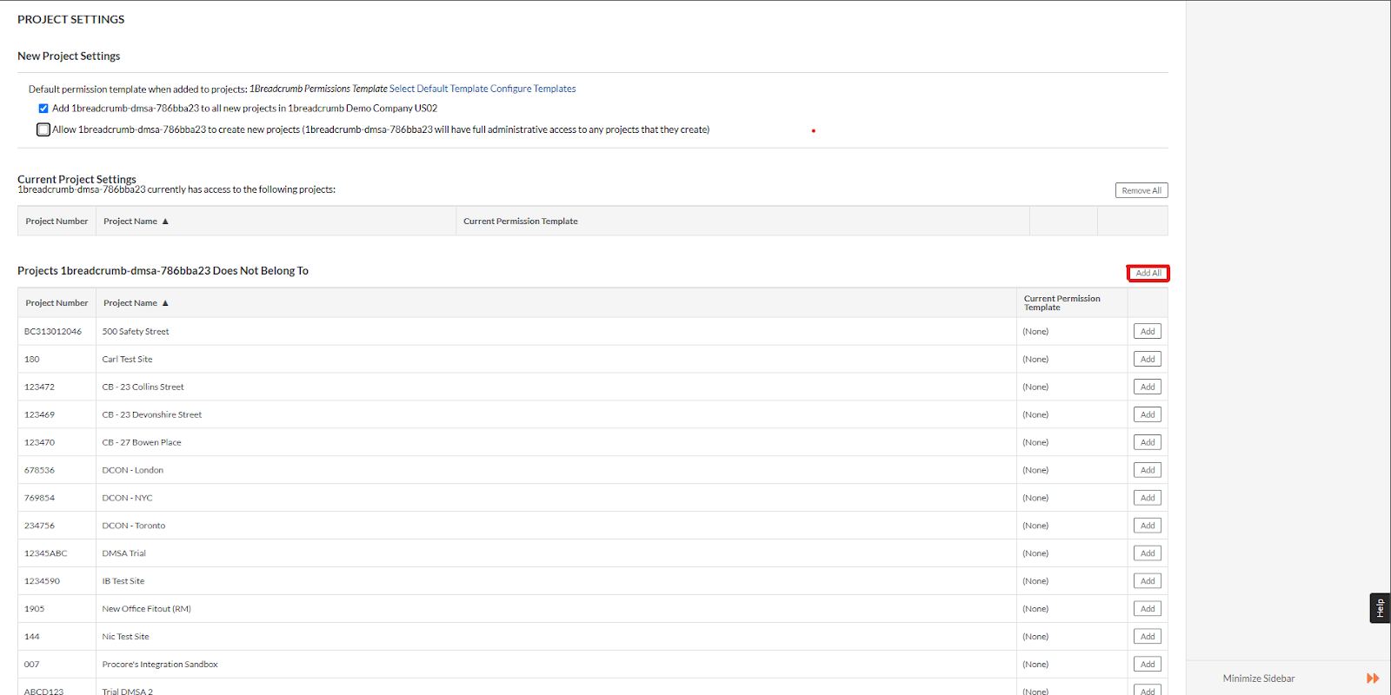Select the project name "CB - 23 Collins Street"
Image resolution: width=1391 pixels, height=695 pixels.
point(143,387)
